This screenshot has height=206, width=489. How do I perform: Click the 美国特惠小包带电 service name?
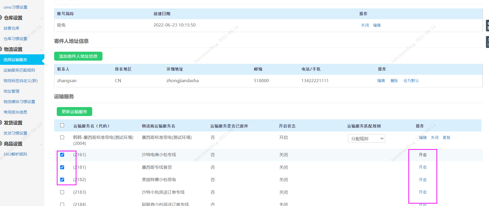coord(159,180)
